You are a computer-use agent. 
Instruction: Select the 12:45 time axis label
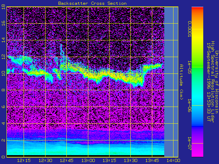(x=67, y=161)
